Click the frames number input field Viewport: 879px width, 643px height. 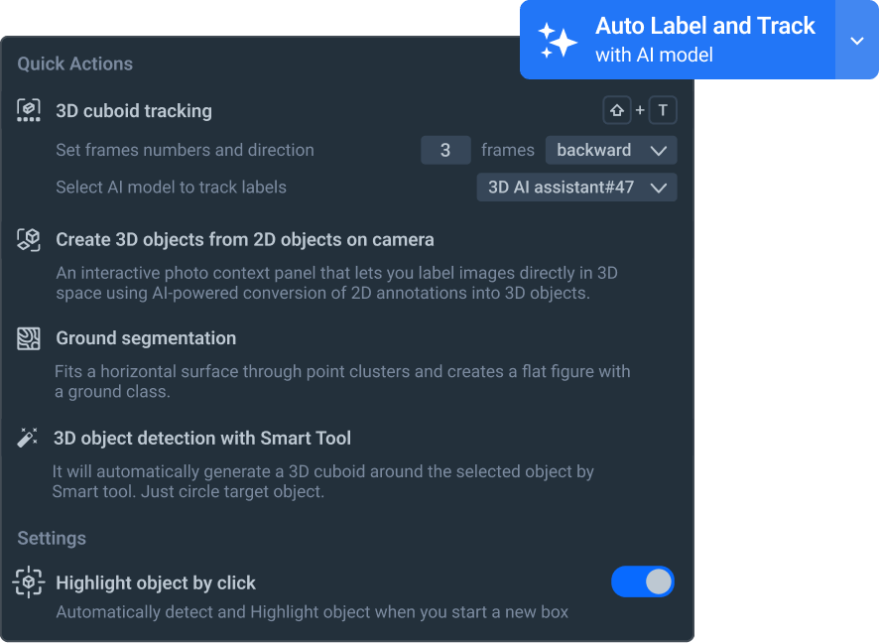point(445,150)
